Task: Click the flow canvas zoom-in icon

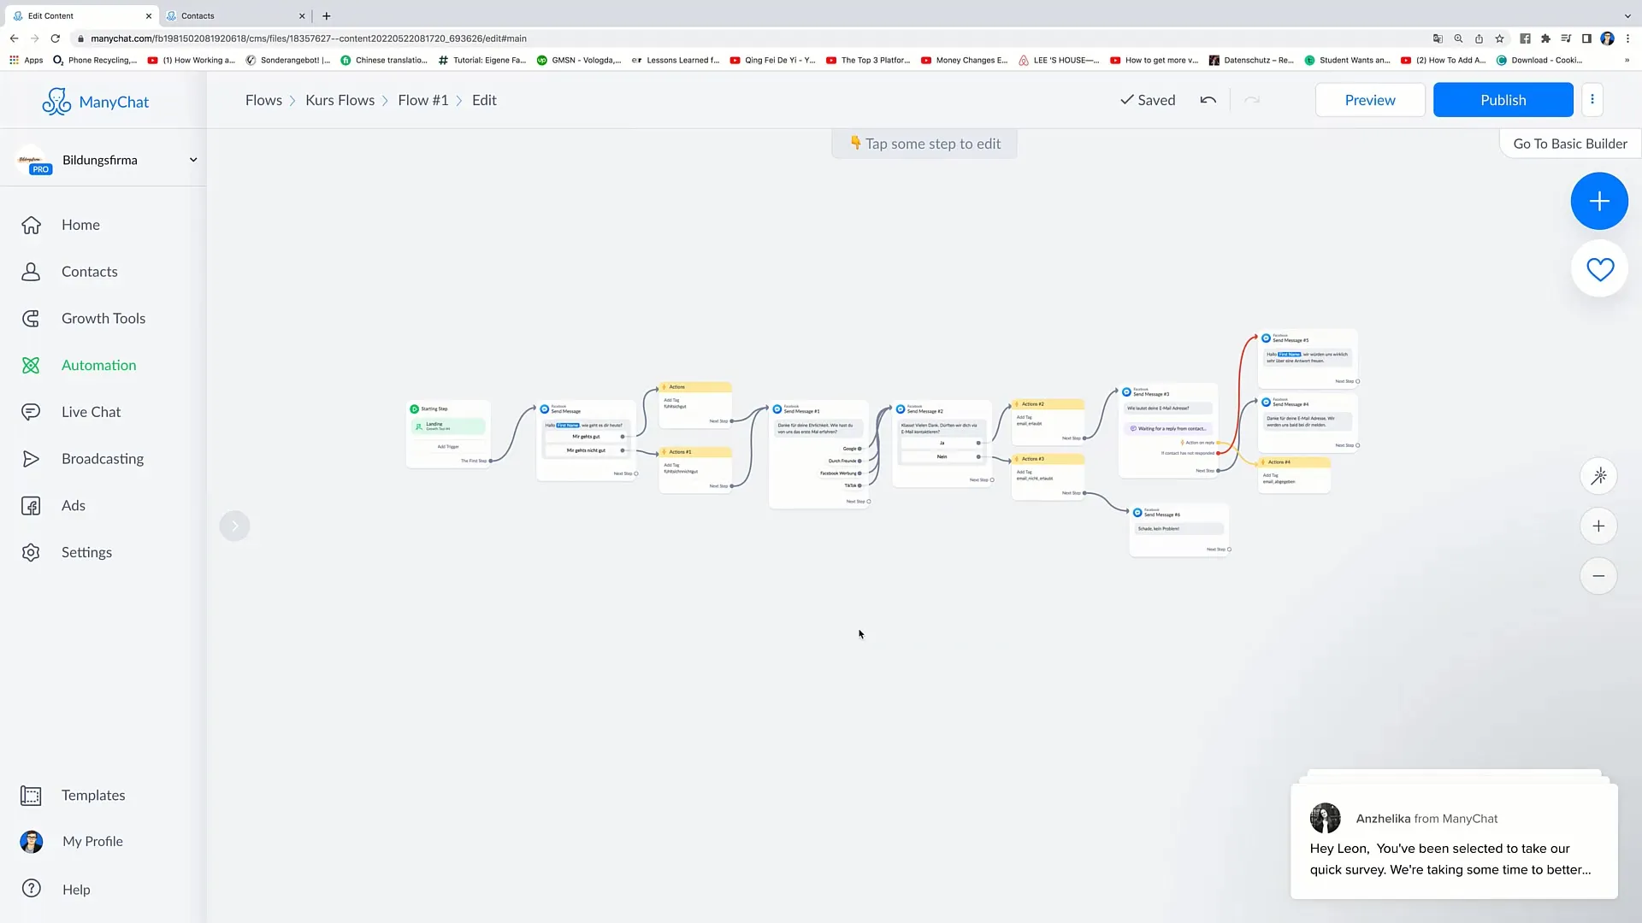Action: [1600, 526]
